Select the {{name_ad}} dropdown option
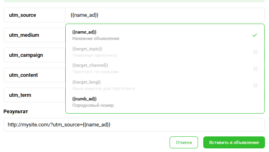 pyautogui.click(x=165, y=35)
